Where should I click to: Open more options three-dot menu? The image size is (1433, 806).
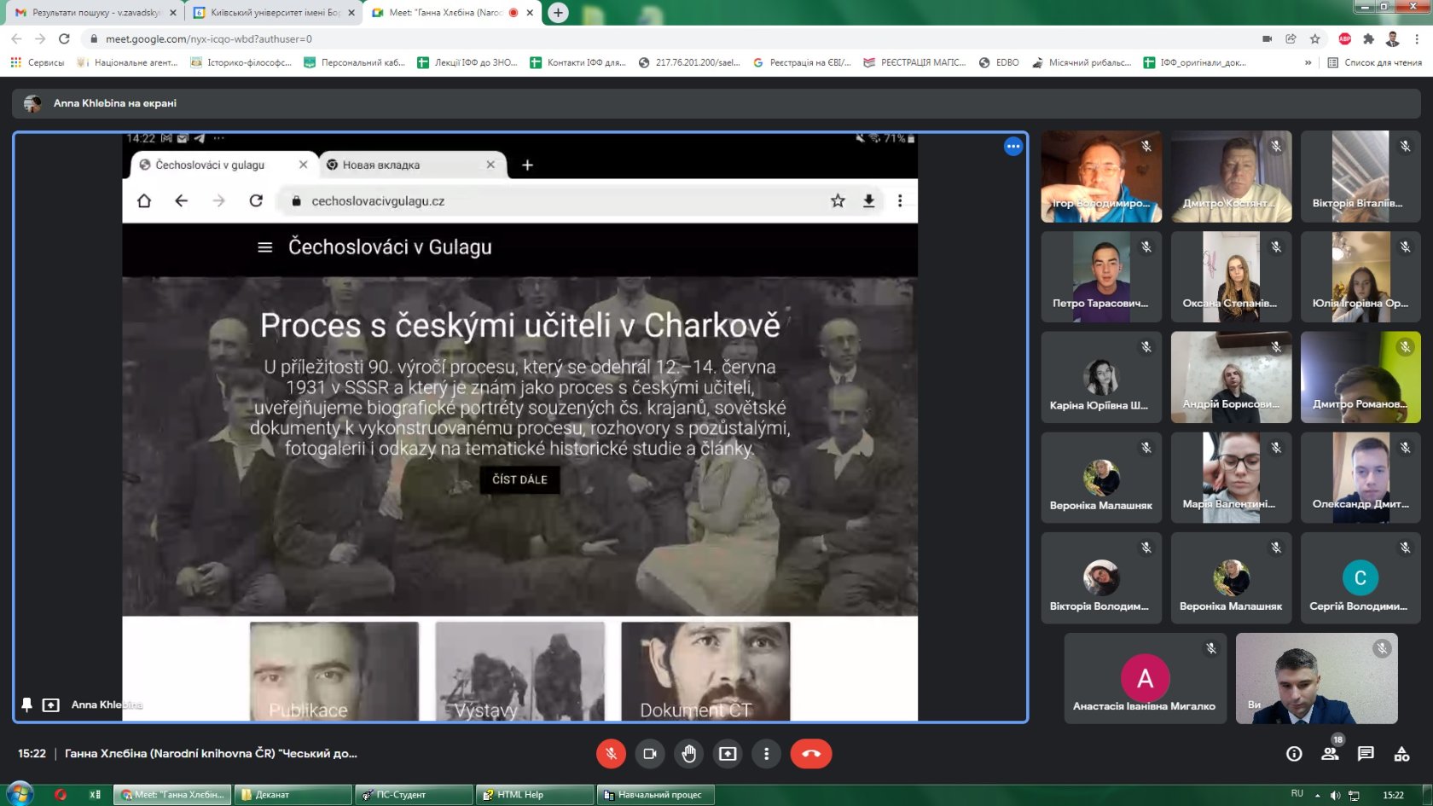click(x=766, y=754)
